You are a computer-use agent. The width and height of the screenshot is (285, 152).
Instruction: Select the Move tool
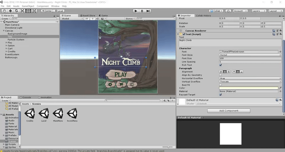tap(10, 11)
